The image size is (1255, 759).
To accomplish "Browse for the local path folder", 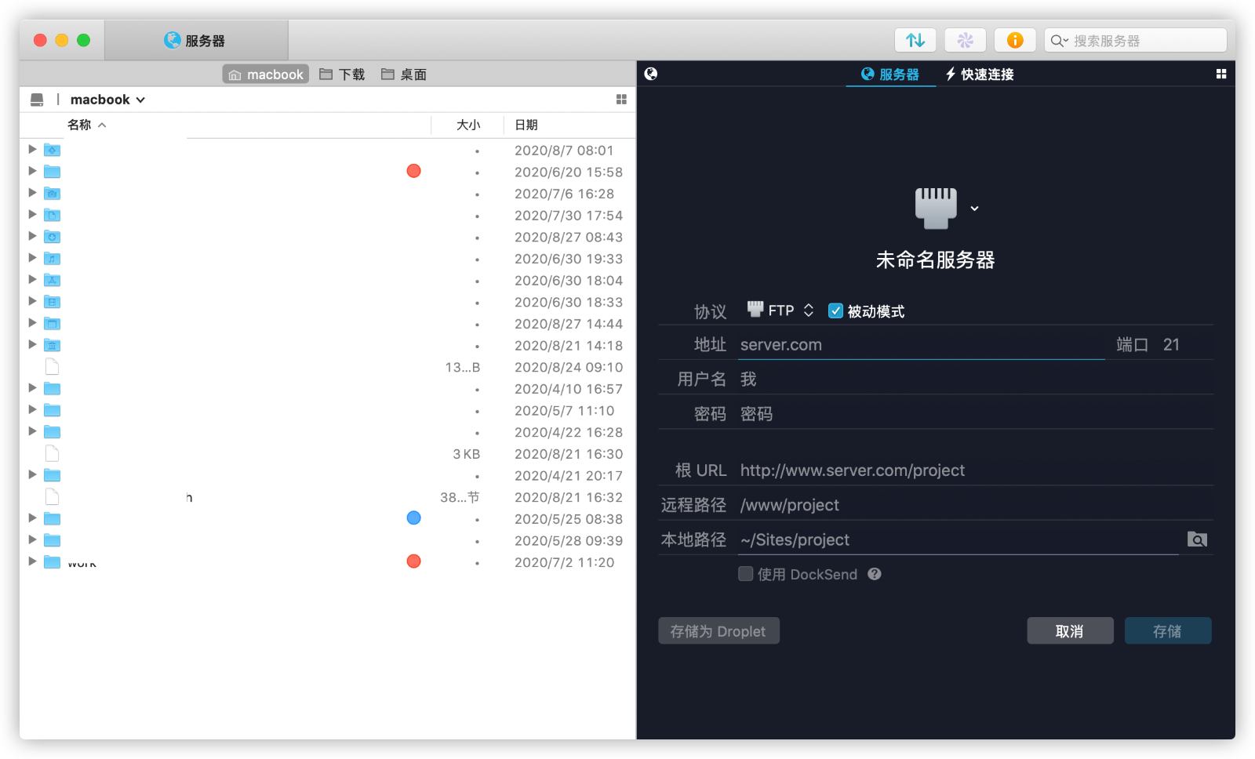I will coord(1197,539).
